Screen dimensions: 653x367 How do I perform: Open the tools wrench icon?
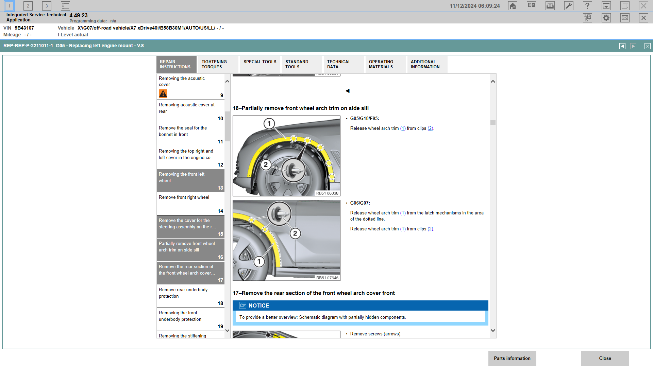point(569,6)
